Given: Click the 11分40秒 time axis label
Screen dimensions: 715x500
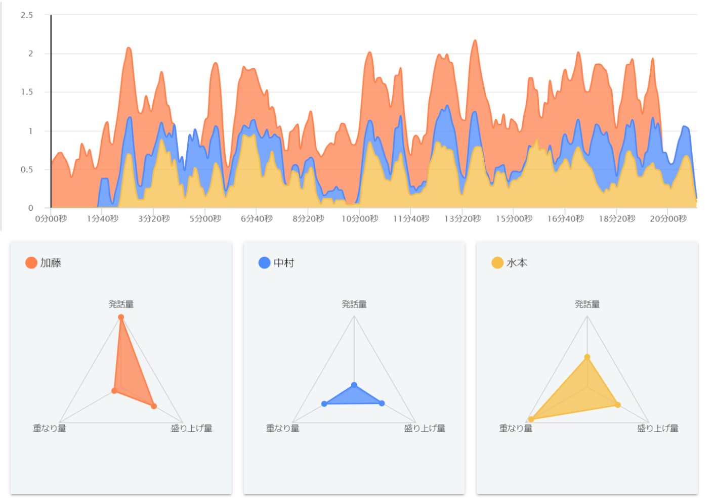Looking at the screenshot, I should pos(411,219).
